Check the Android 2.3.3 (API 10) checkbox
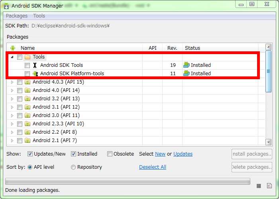This screenshot has height=199, width=279. tap(20, 124)
